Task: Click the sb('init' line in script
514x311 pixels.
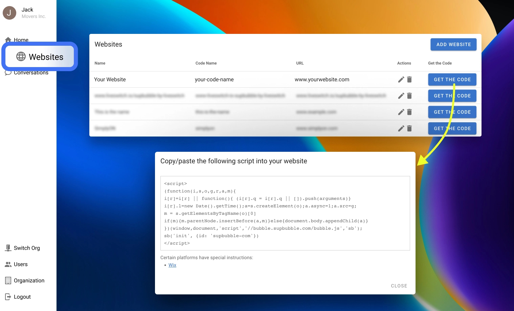Action: coord(211,236)
